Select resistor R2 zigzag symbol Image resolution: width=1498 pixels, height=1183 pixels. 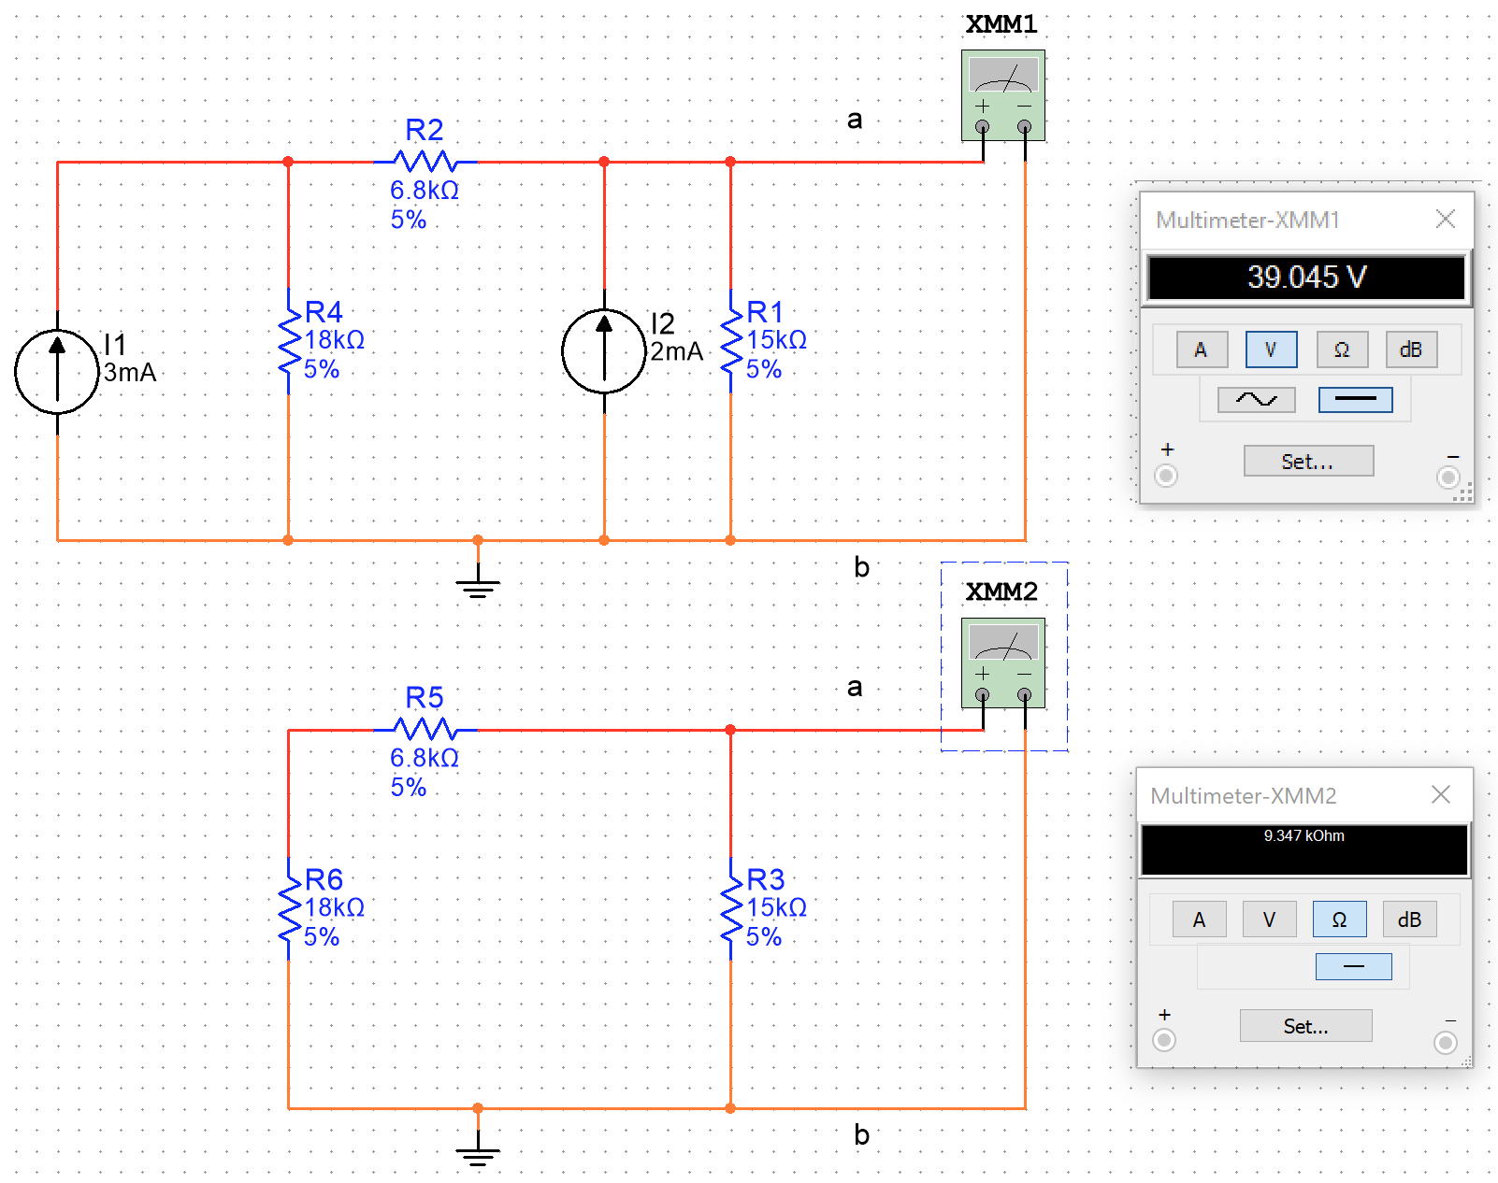[425, 161]
